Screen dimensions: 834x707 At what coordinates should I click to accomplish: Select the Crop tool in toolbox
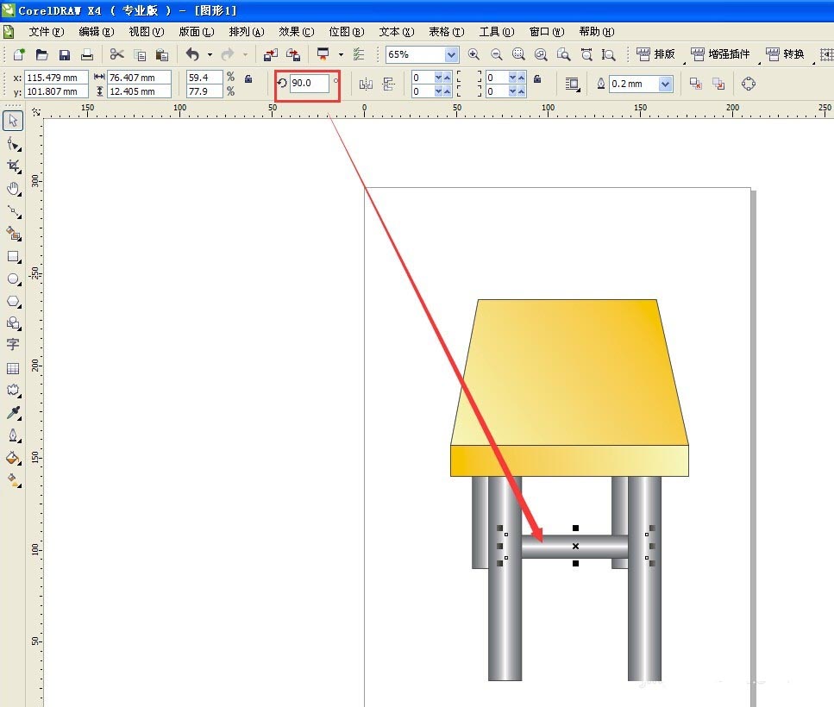click(13, 166)
